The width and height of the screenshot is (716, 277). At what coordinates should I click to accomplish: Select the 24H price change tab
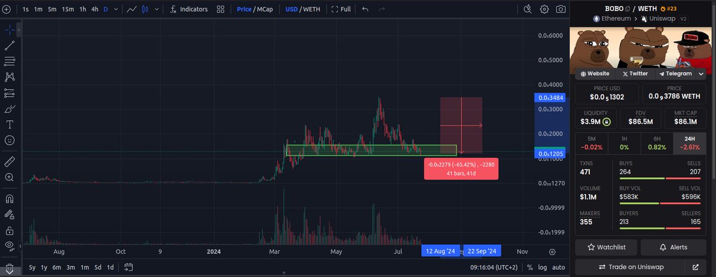(x=689, y=142)
